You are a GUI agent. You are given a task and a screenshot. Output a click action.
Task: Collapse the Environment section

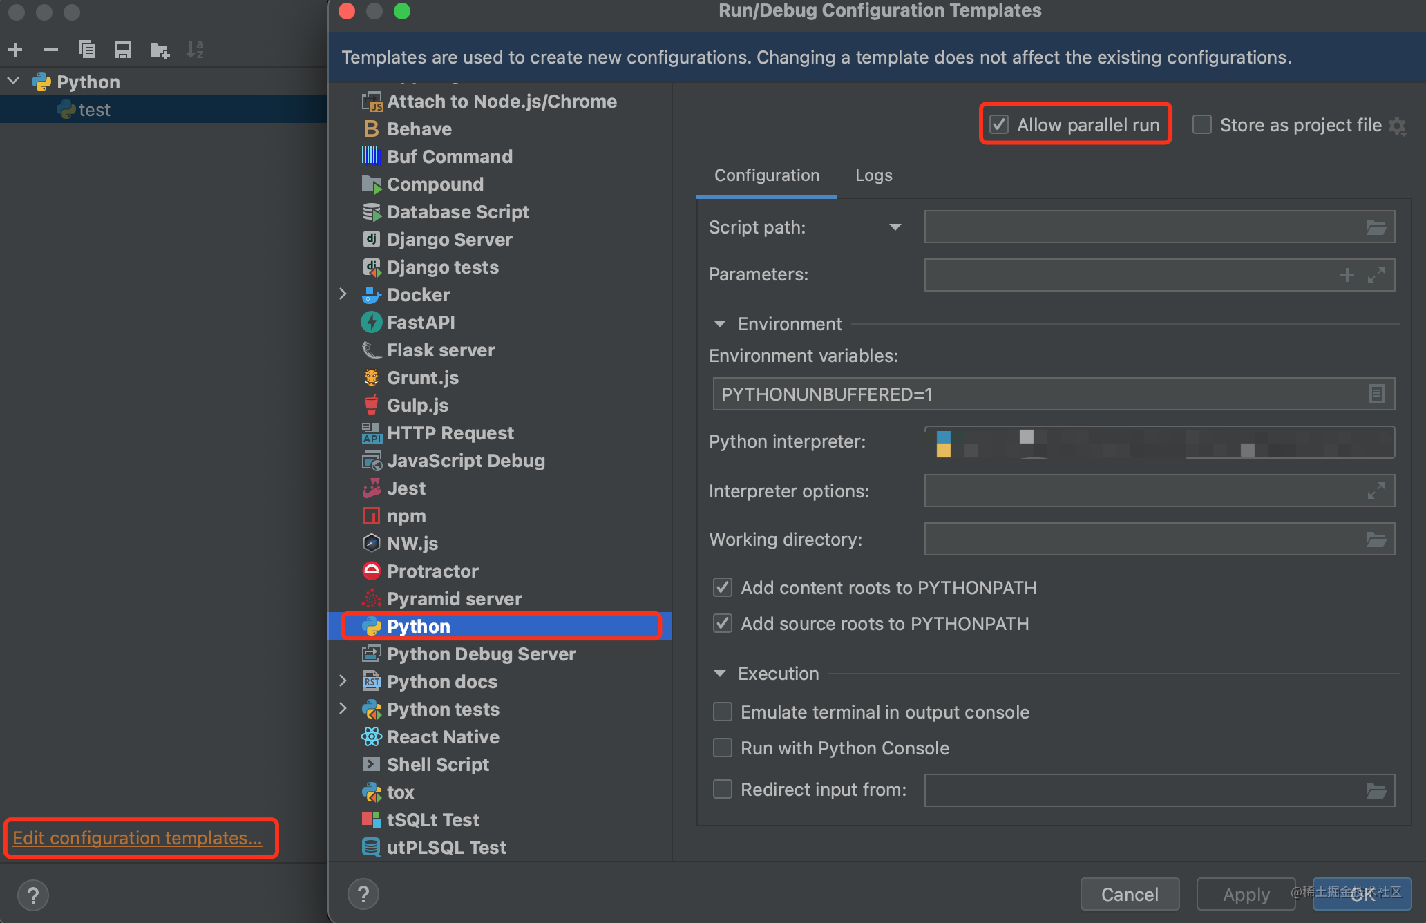(719, 323)
